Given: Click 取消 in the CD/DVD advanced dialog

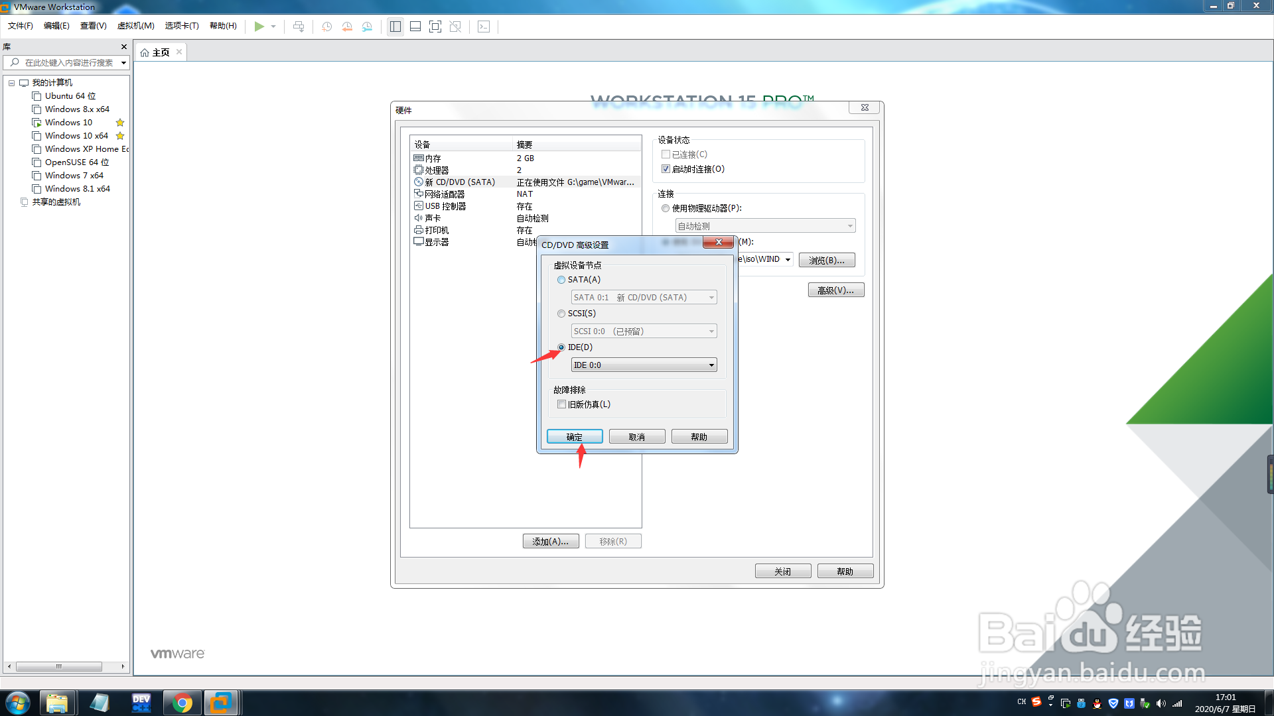Looking at the screenshot, I should [x=636, y=437].
